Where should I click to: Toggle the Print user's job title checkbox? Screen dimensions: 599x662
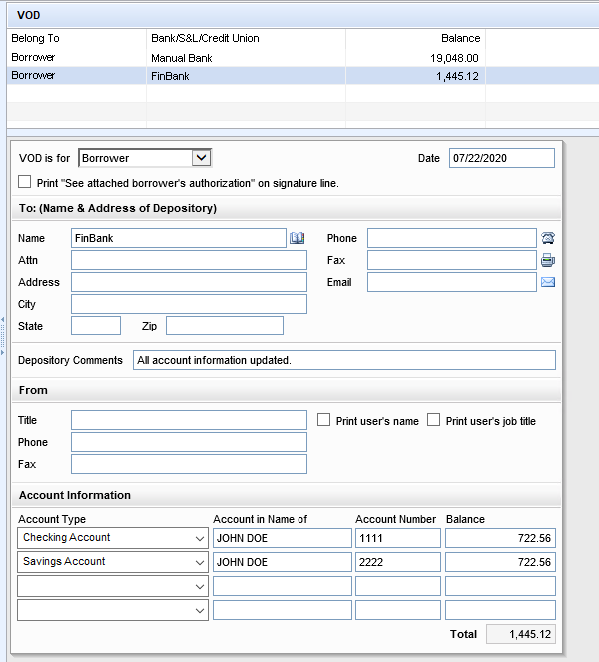433,420
